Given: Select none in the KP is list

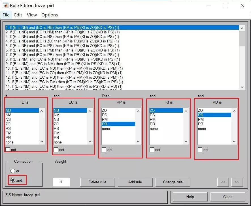Looking at the screenshot, I should click(x=118, y=128).
